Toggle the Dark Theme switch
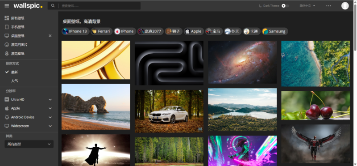This screenshot has height=166, width=357. point(285,6)
